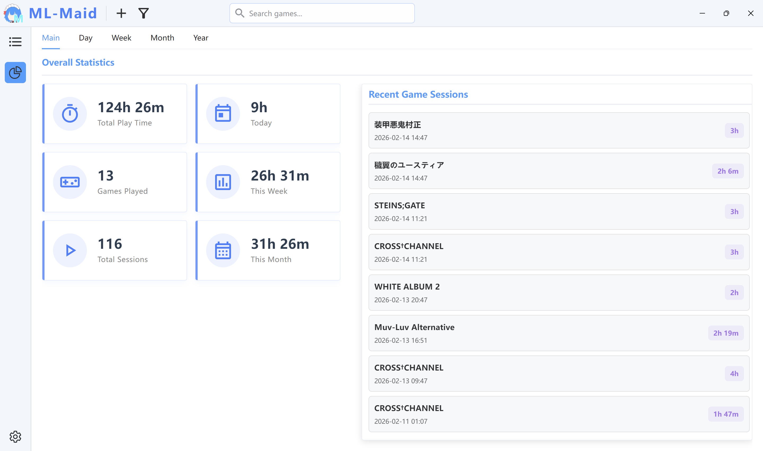Click the 31h 26m This Month value
The image size is (763, 451).
(280, 244)
